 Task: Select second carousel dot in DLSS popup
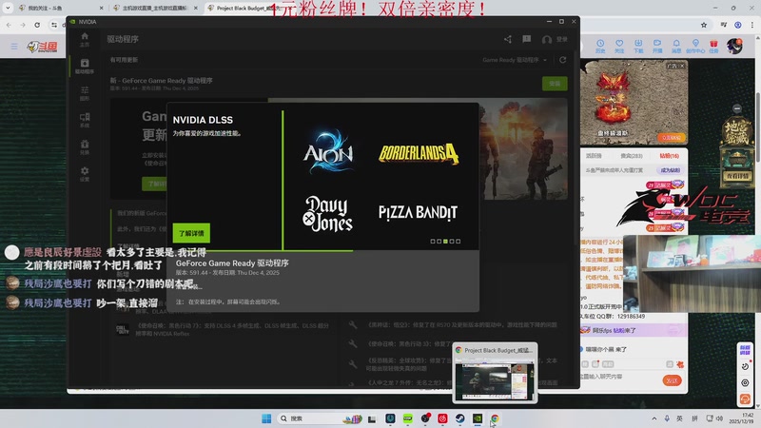click(x=439, y=242)
